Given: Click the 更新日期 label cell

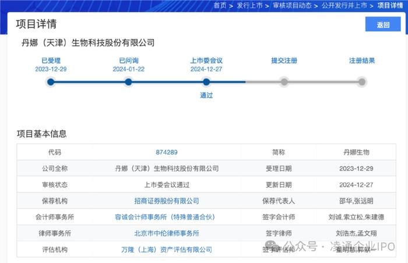Looking at the screenshot, I should pyautogui.click(x=279, y=185).
